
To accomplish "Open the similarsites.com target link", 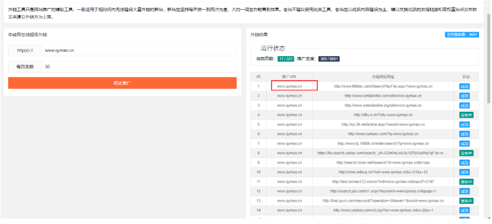I will (383, 96).
